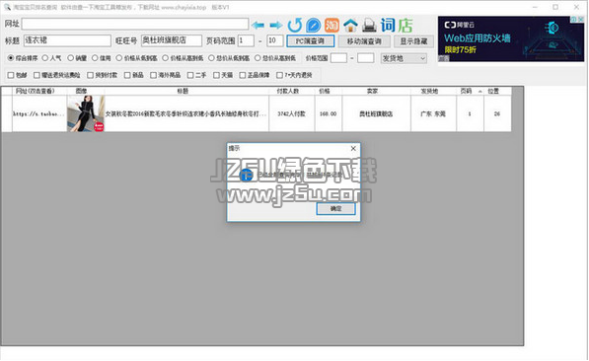Image resolution: width=589 pixels, height=361 pixels.
Task: Check the 二手 checkbox
Action: (190, 75)
